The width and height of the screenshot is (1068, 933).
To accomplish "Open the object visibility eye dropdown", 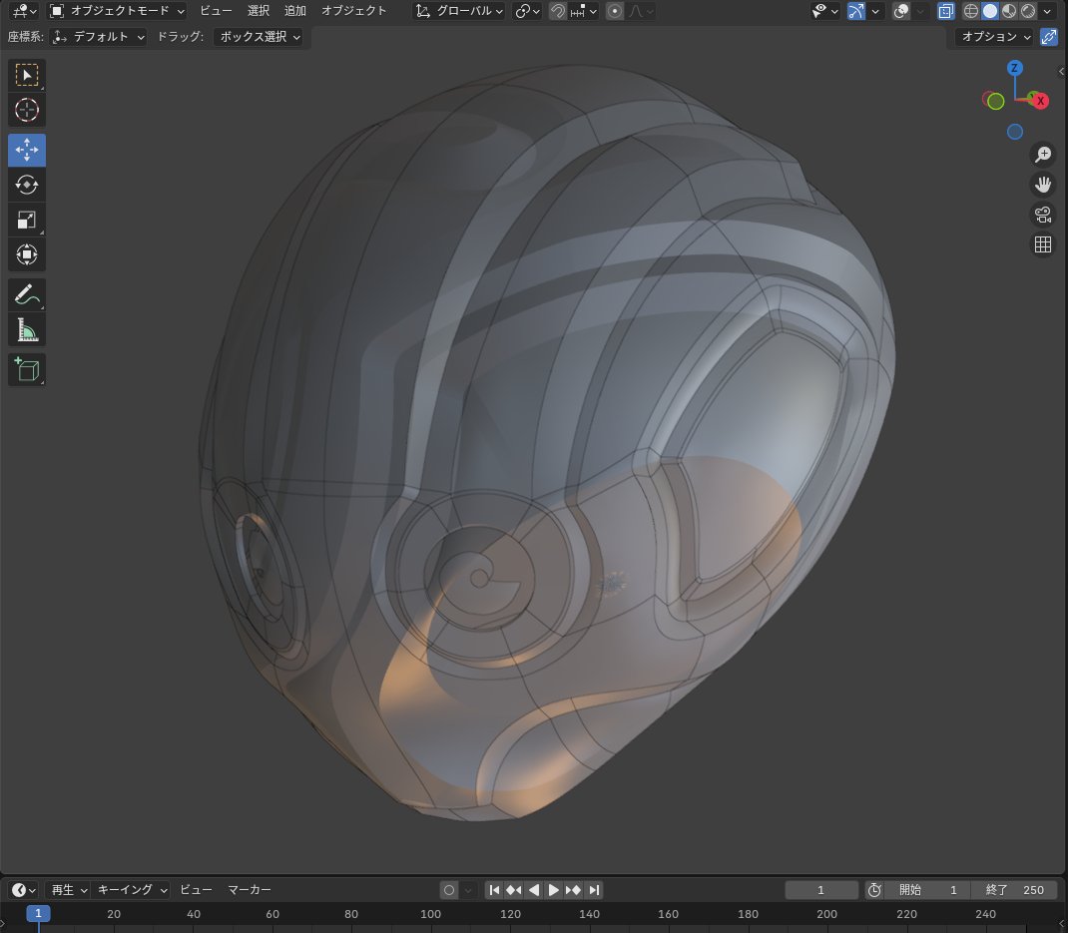I will pos(824,11).
